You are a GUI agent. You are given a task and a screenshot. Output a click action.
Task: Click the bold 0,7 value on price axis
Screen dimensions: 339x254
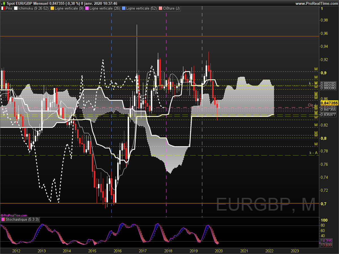click(323, 204)
